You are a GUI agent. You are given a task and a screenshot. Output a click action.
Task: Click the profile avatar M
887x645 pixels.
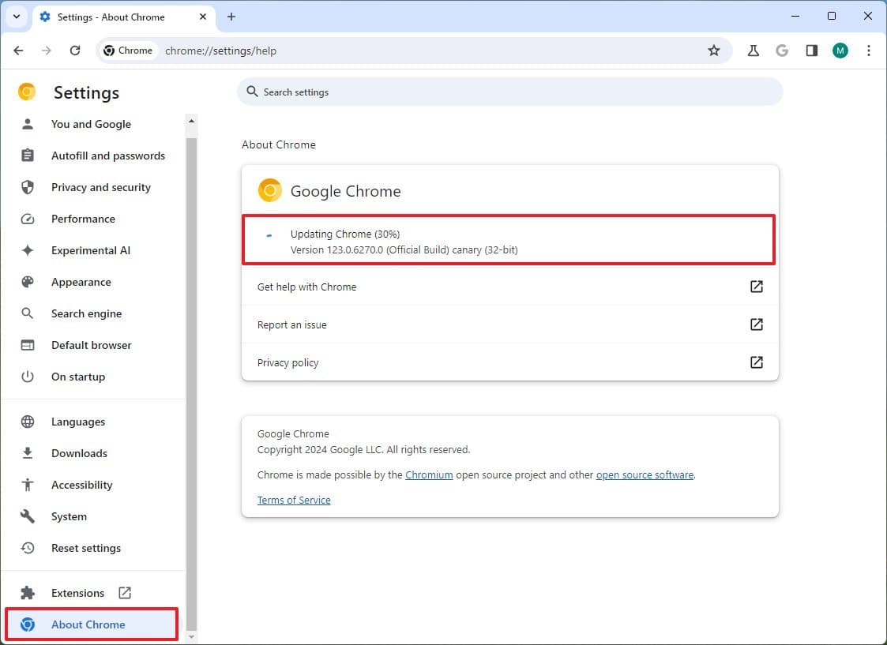[x=840, y=50]
